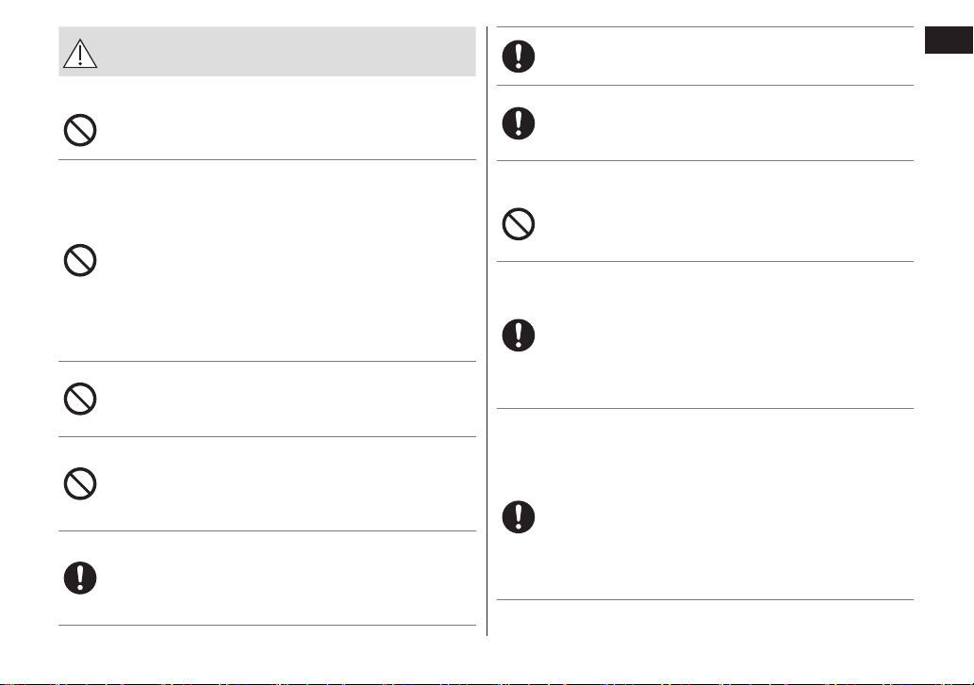
Task: Click the topmost prohibition icon in left column
Action: pos(80,130)
